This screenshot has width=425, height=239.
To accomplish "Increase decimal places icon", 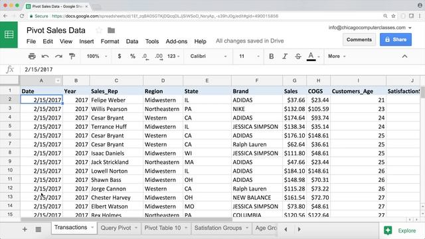I will [159, 56].
